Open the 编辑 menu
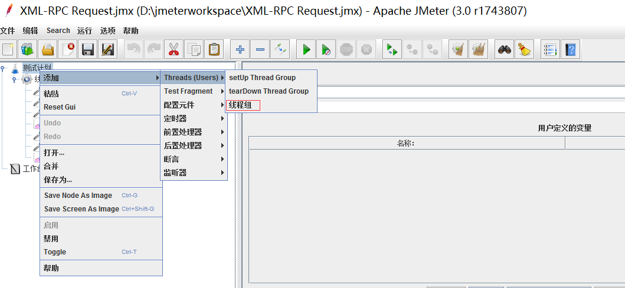Viewport: 625px width, 288px height. tap(30, 31)
